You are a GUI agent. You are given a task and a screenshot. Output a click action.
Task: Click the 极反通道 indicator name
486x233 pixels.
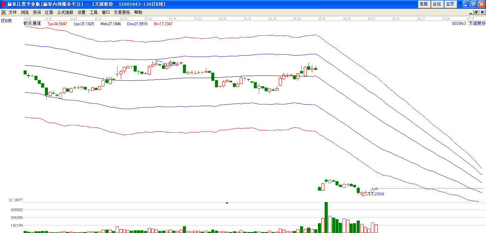click(32, 24)
